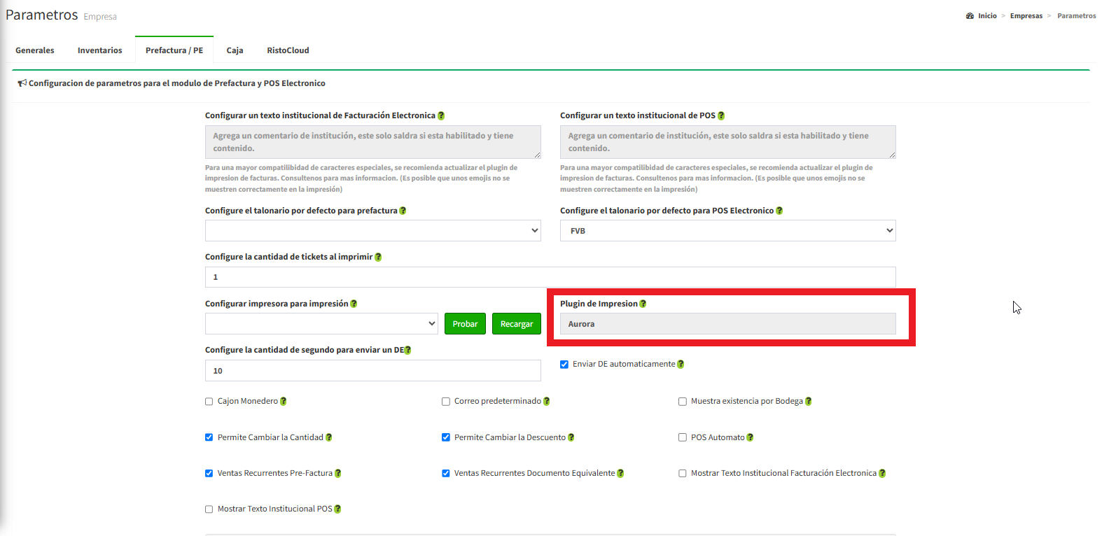Screen dimensions: 1102x536
Task: Enable the Cajon Monedero checkbox
Action: 209,402
